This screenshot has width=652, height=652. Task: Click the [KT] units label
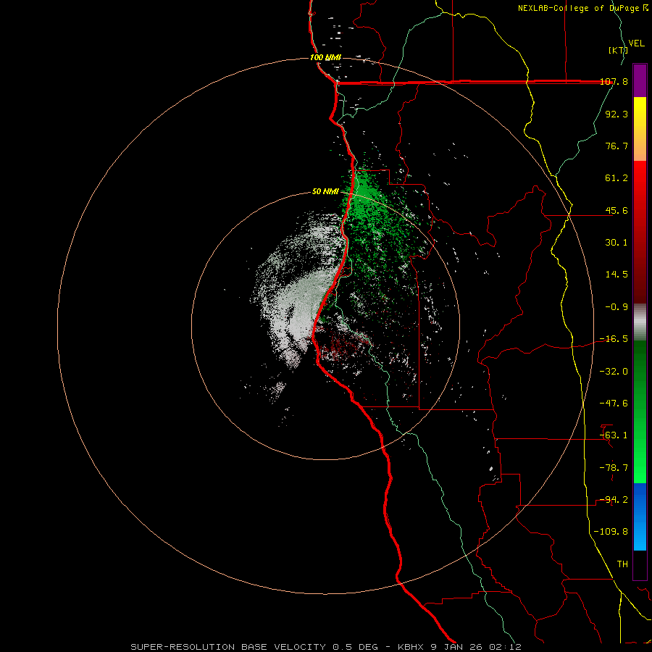coord(619,50)
